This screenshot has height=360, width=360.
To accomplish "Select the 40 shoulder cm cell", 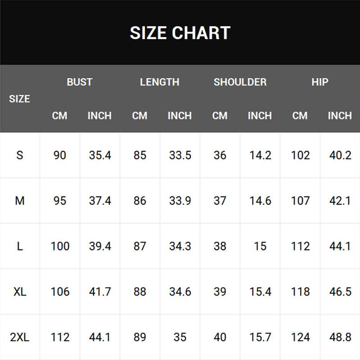I will click(x=220, y=337).
